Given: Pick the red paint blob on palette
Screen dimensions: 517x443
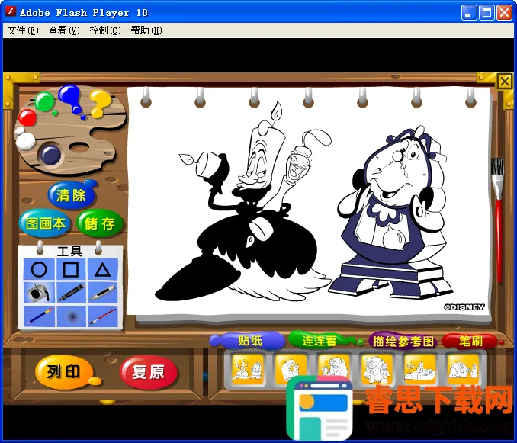Looking at the screenshot, I should pos(27,117).
